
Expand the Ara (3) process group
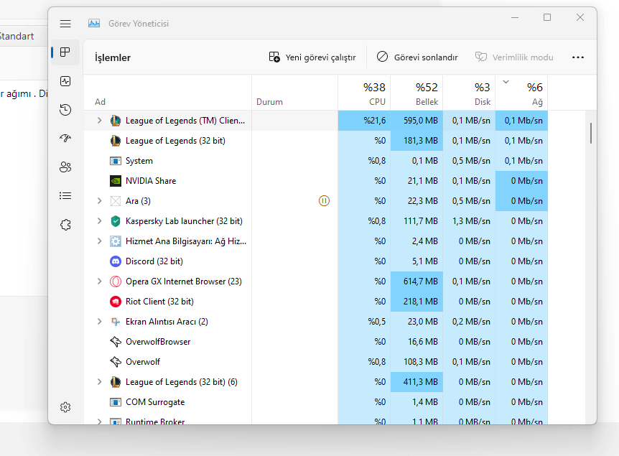coord(100,201)
